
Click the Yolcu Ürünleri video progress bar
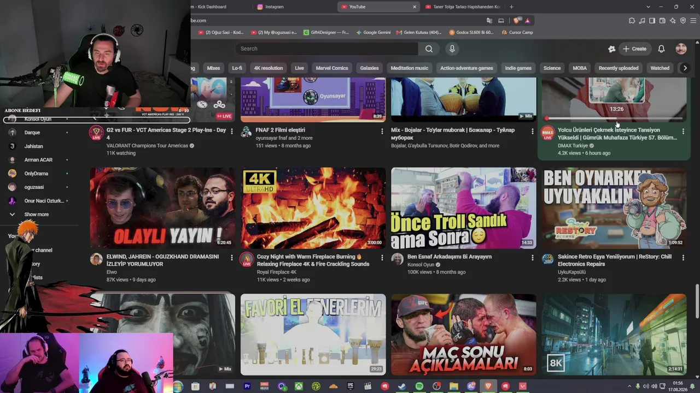(614, 118)
